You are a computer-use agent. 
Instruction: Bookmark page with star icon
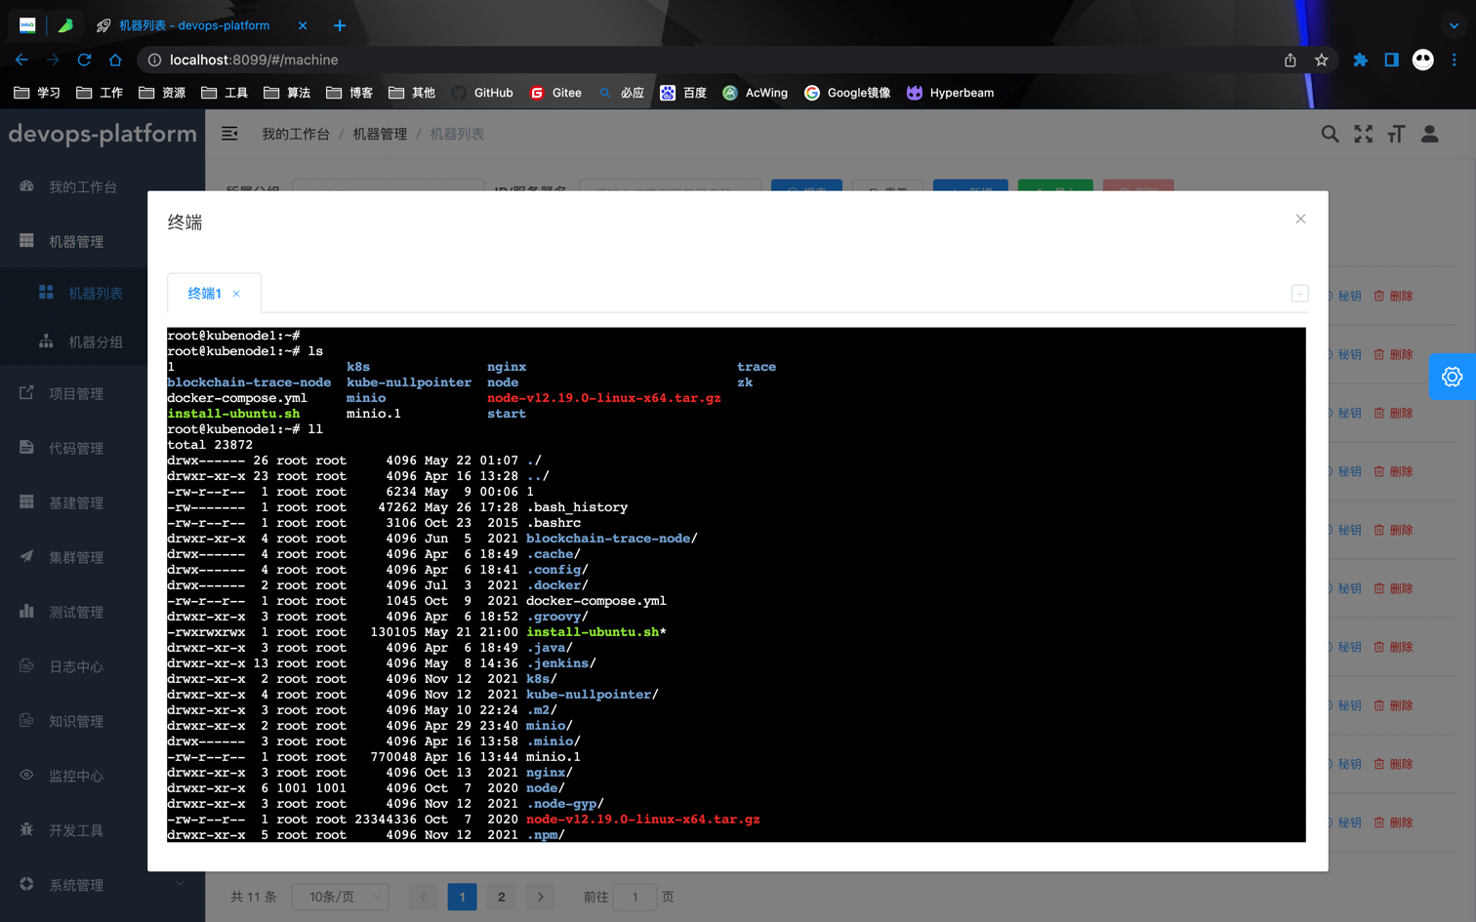coord(1321,60)
